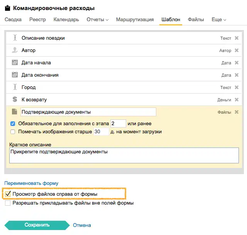Image resolution: width=247 pixels, height=235 pixels.
Task: Click the Автор type label at row's right
Action: click(x=225, y=50)
